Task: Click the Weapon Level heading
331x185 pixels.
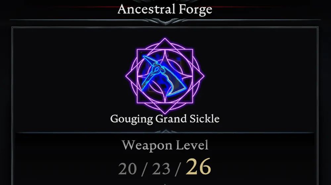Action: 165,145
